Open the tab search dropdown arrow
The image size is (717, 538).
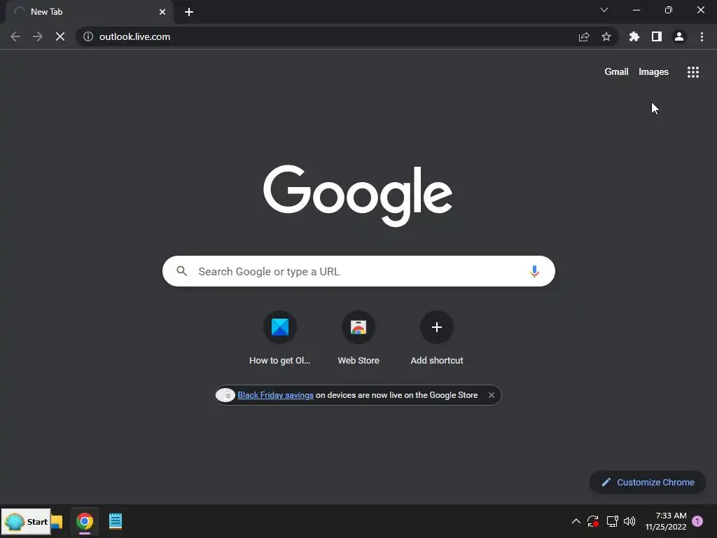click(x=604, y=10)
